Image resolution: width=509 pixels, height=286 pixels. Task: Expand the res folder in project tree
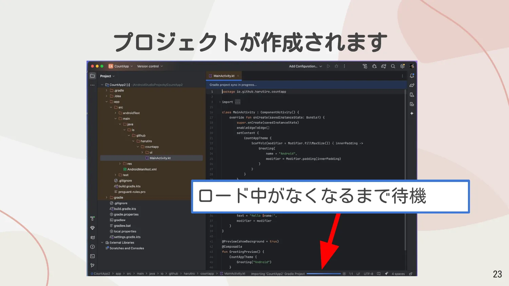[x=119, y=163]
